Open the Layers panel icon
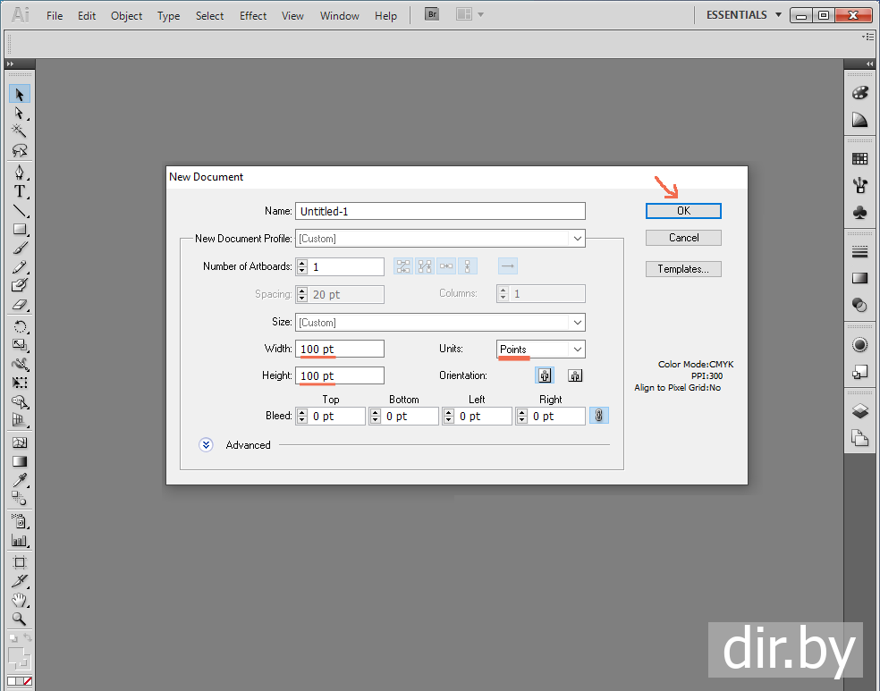Image resolution: width=880 pixels, height=691 pixels. click(859, 410)
